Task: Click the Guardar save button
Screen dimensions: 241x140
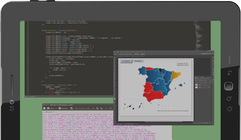Action: 63,108
